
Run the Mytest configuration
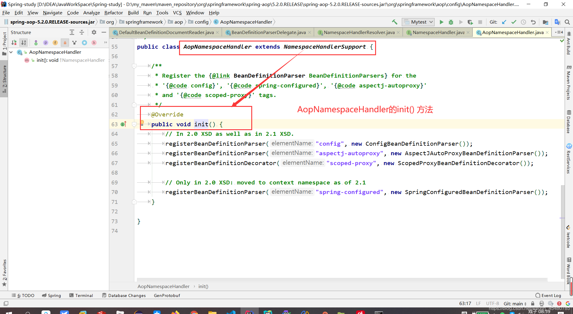[x=441, y=22]
